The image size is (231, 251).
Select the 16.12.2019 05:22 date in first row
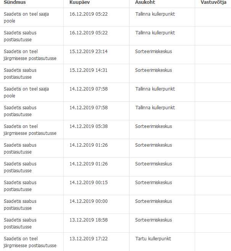point(89,14)
